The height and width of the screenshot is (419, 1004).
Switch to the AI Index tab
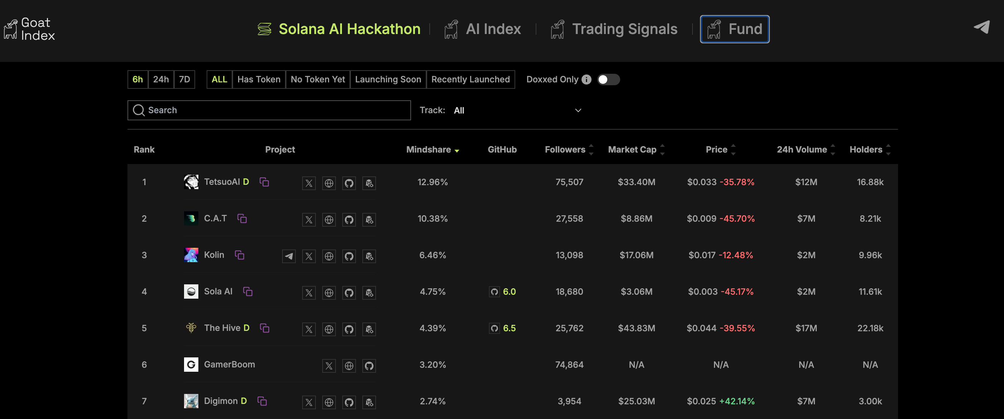(493, 29)
